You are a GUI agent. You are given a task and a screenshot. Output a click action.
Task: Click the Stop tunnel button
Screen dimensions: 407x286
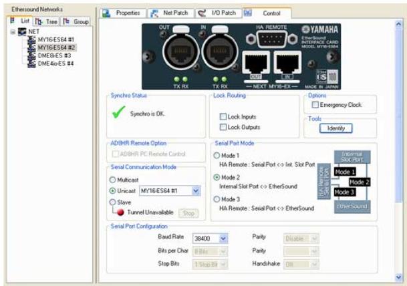188,213
